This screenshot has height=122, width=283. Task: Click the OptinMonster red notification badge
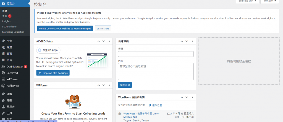[x=26, y=67]
